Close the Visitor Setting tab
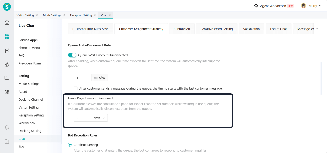This screenshot has width=327, height=153. point(37,15)
